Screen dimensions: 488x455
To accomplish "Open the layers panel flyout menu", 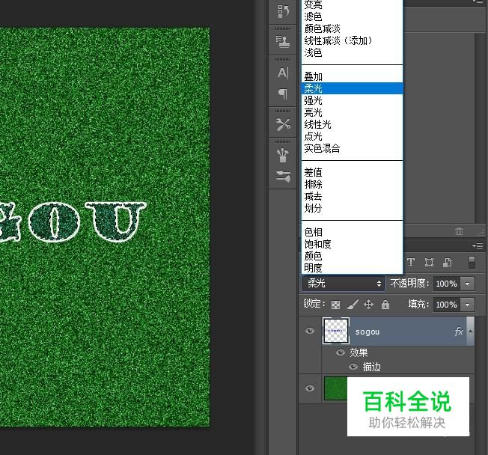I will (478, 246).
